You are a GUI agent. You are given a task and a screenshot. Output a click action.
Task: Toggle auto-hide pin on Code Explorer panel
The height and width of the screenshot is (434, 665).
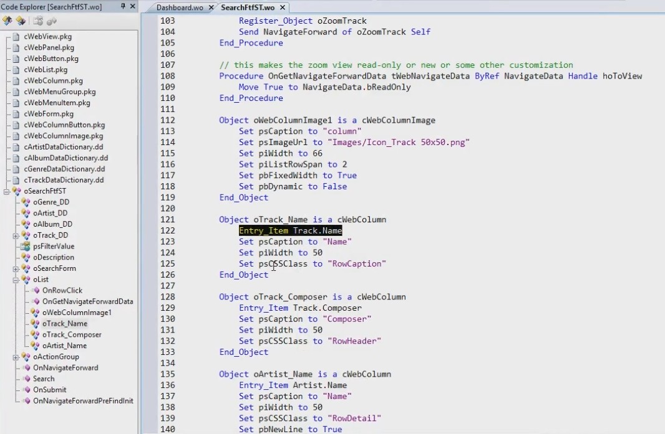click(123, 6)
